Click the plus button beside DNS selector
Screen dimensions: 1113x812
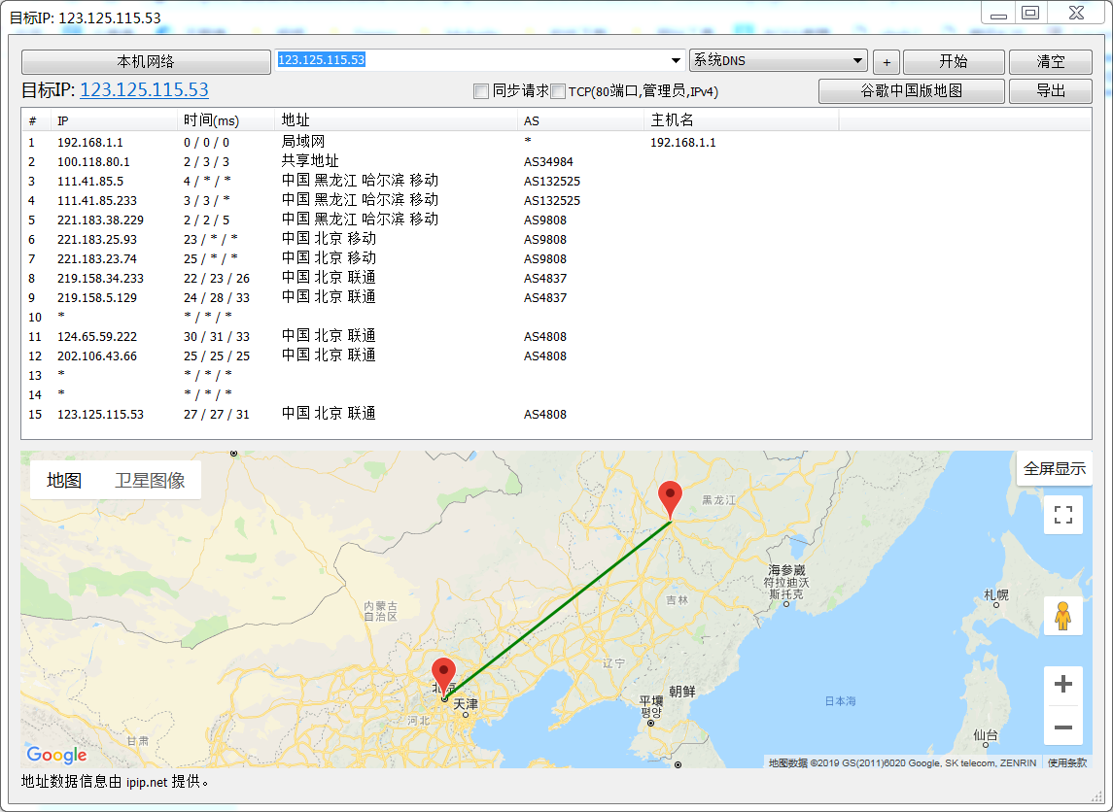pos(886,62)
